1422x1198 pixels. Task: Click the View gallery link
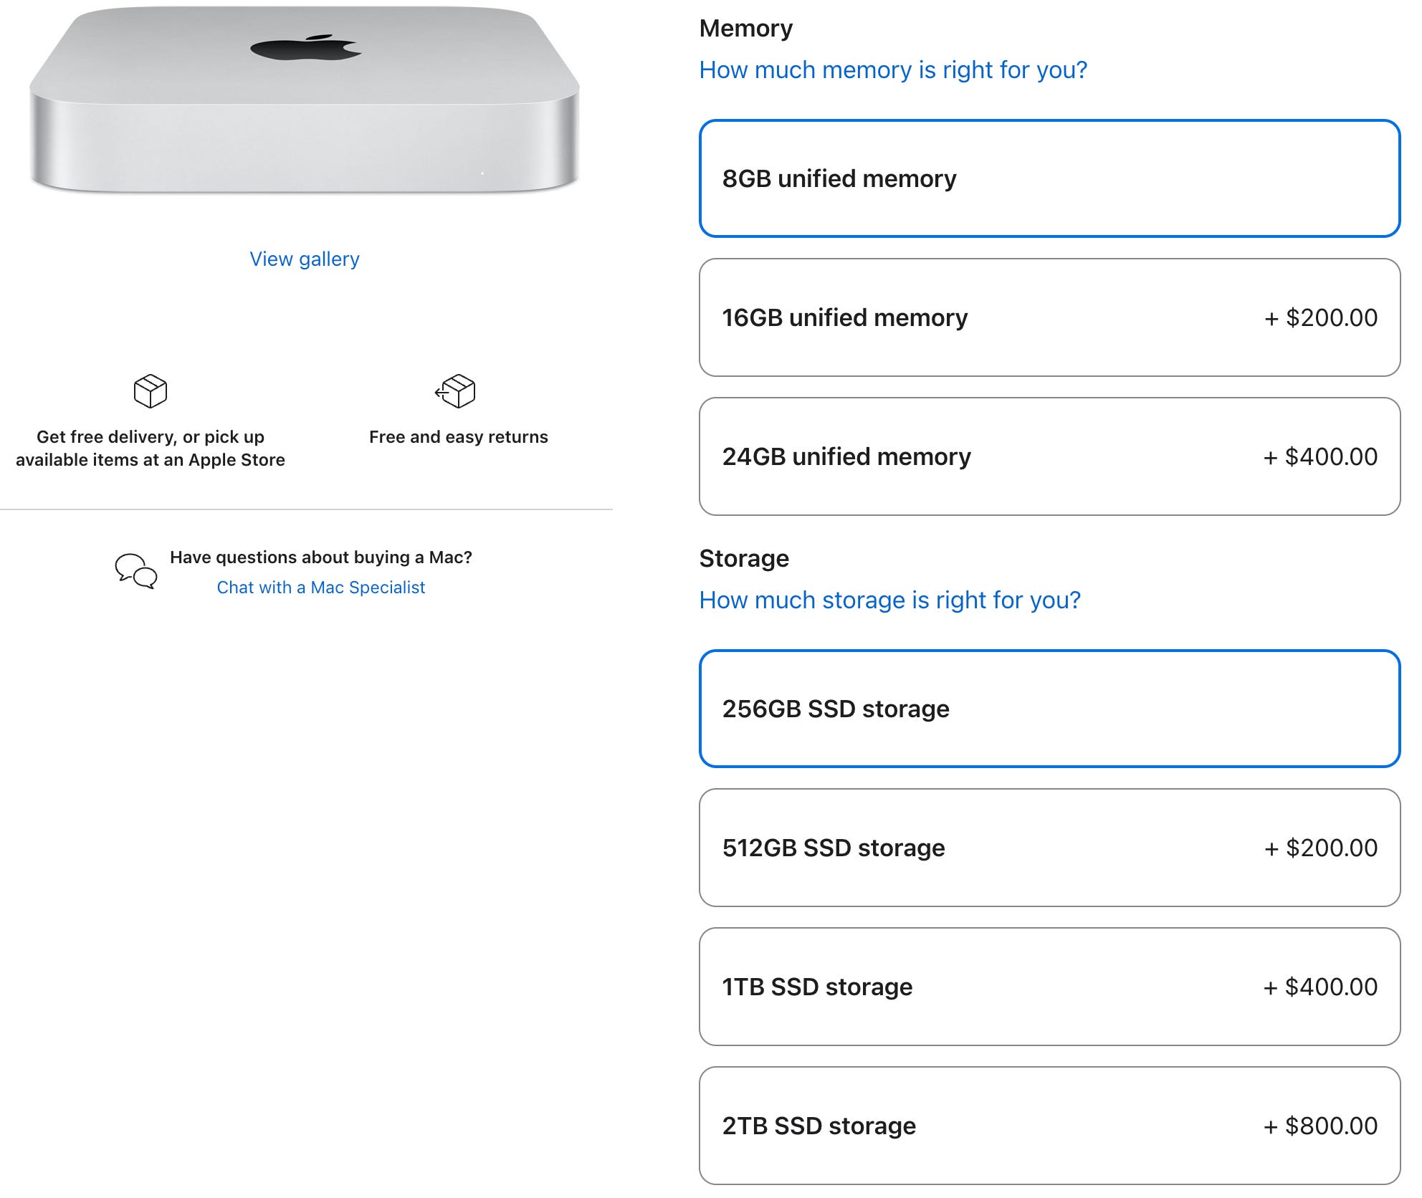pos(305,259)
